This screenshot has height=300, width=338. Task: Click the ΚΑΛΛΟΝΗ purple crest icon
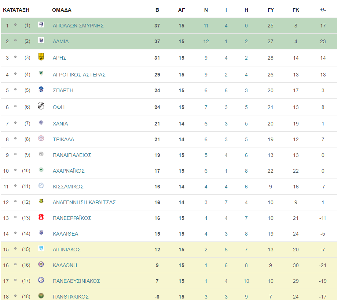41,264
